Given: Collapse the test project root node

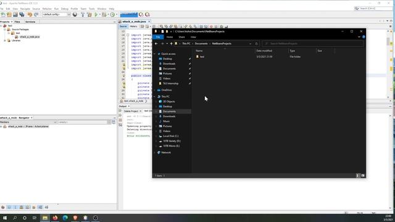Looking at the screenshot, I should [x=1, y=26].
